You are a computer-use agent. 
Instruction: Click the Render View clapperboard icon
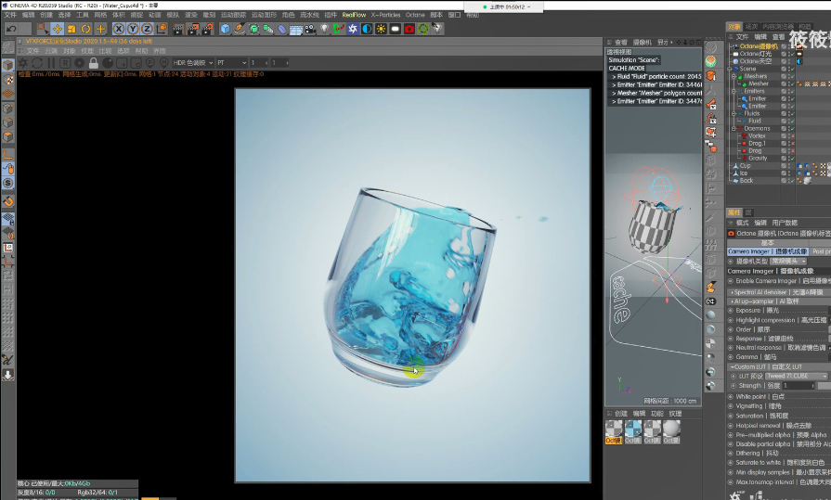178,29
